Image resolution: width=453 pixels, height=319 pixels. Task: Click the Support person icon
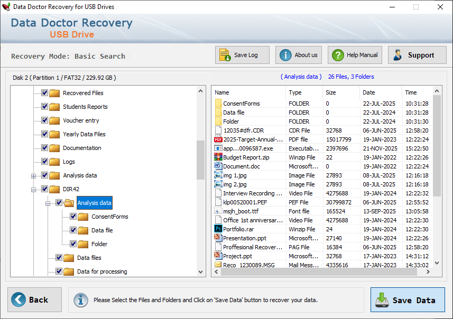(397, 55)
